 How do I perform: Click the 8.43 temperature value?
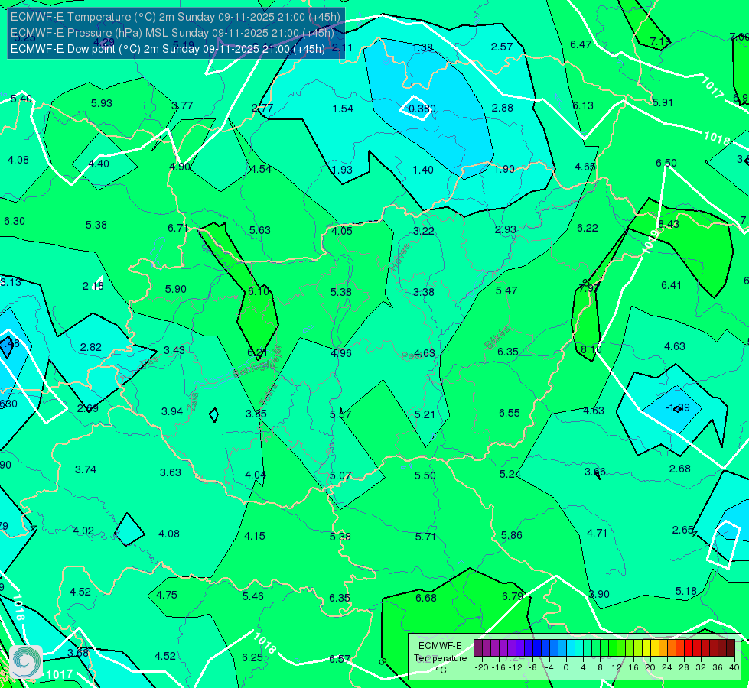coord(668,225)
